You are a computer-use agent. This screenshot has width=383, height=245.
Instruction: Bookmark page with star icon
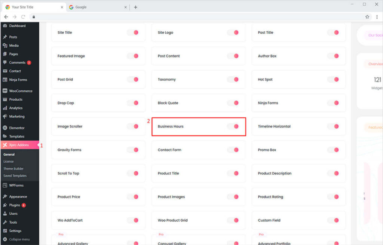[x=367, y=17]
